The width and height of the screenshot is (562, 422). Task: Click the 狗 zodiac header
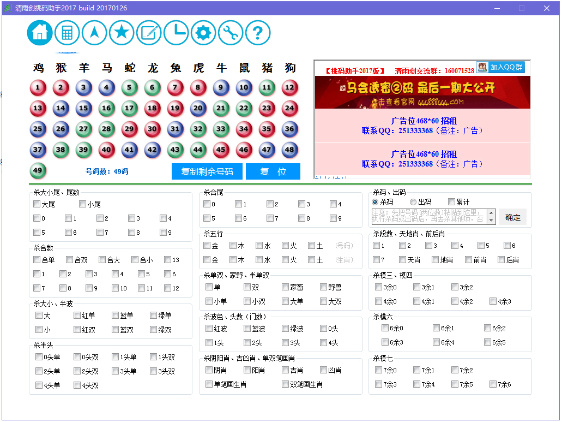pyautogui.click(x=290, y=68)
